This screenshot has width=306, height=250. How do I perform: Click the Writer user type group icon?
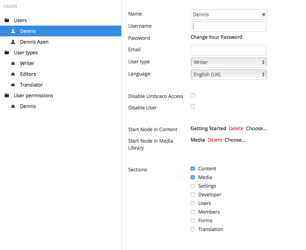(x=13, y=63)
